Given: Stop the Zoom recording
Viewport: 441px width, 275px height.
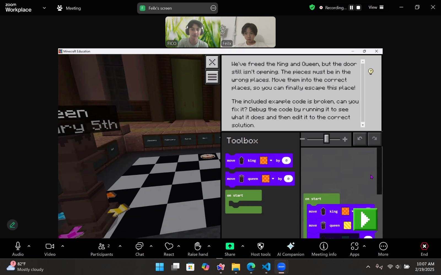Looking at the screenshot, I should tap(359, 8).
